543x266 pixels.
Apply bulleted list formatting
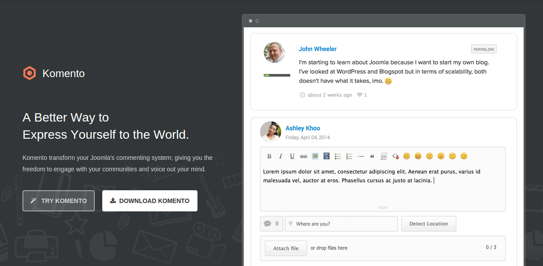tap(338, 156)
